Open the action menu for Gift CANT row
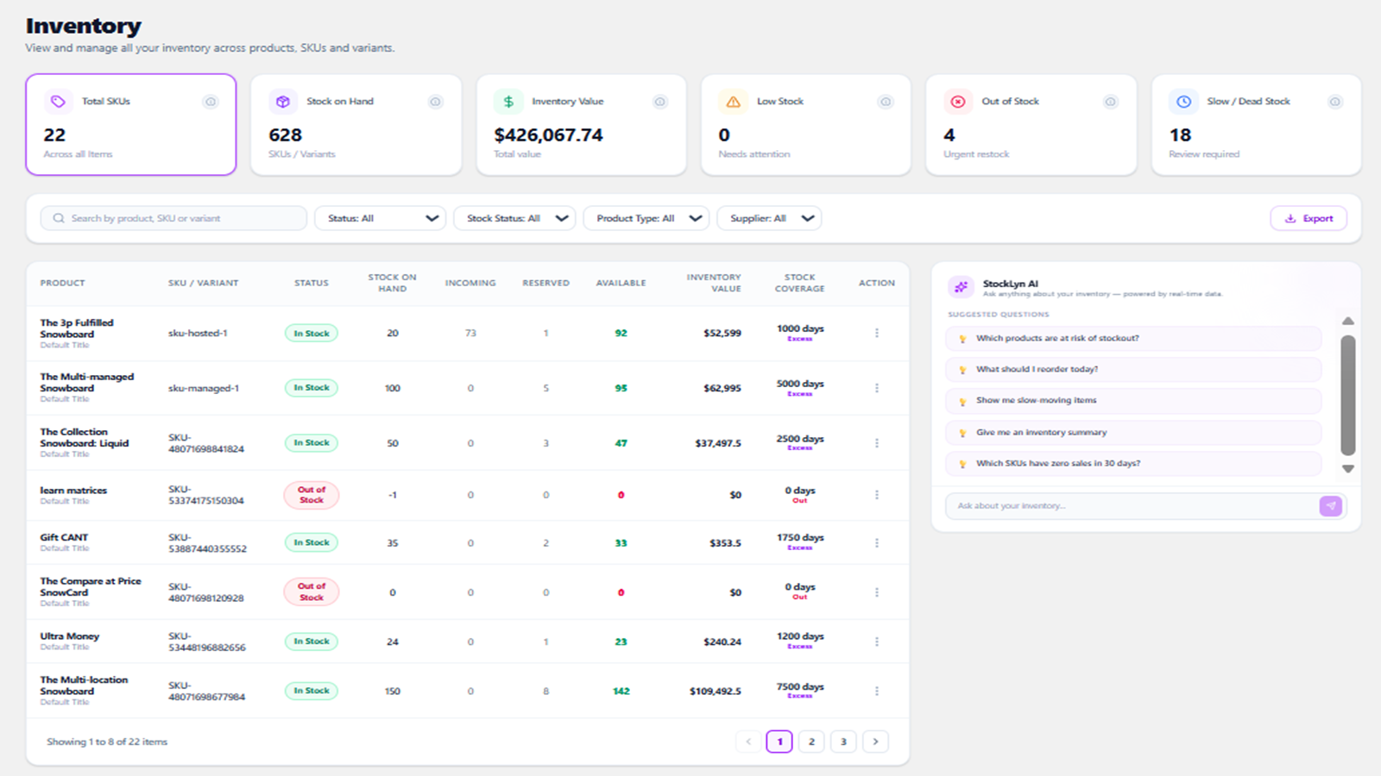This screenshot has height=776, width=1381. pyautogui.click(x=877, y=543)
